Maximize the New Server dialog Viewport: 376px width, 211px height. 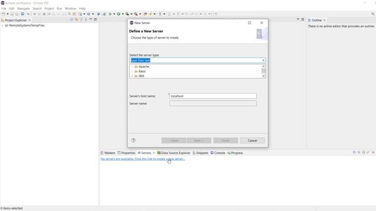click(249, 23)
